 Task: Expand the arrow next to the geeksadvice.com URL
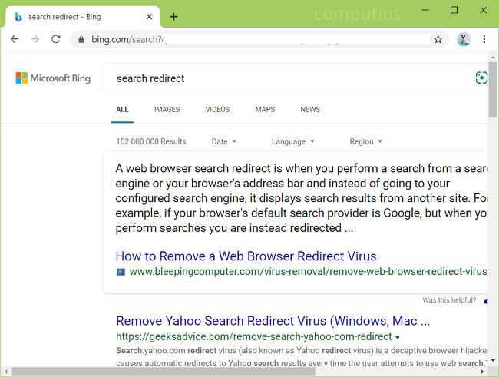pos(398,337)
